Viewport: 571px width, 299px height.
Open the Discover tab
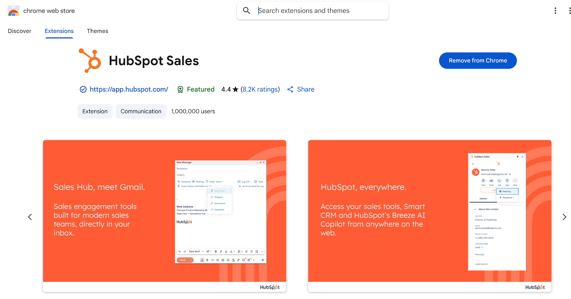20,31
